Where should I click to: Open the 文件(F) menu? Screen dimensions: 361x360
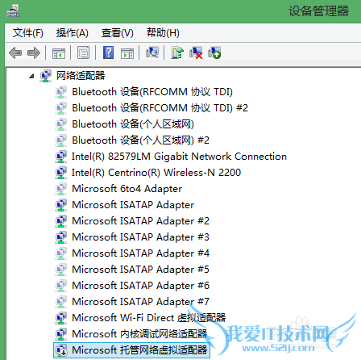click(x=28, y=33)
